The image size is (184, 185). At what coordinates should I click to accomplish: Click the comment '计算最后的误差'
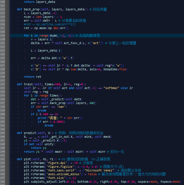74,21
